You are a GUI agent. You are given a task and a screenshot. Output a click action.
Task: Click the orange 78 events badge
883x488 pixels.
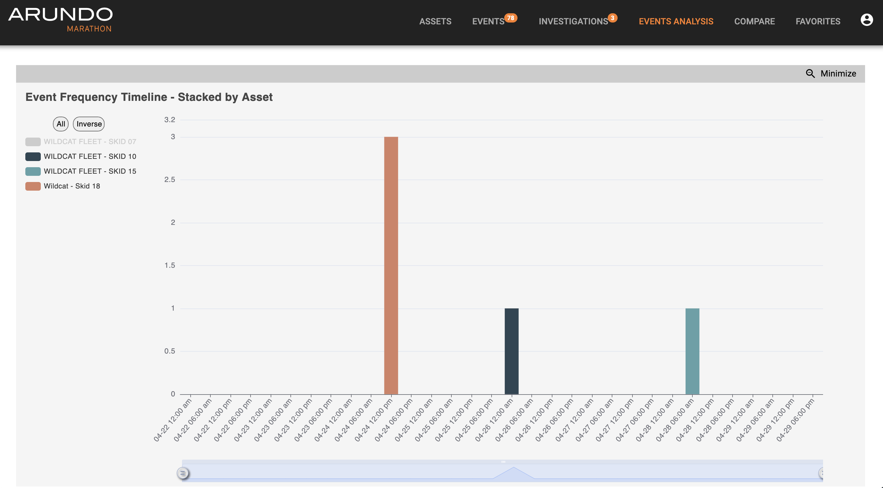coord(510,18)
